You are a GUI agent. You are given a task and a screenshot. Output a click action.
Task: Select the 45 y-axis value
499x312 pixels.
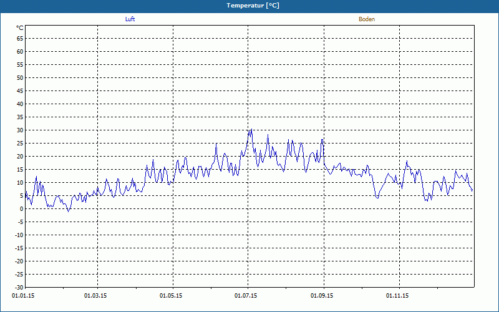[x=20, y=91]
